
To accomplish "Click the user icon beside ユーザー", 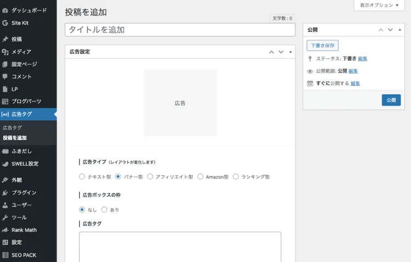I will [5, 205].
